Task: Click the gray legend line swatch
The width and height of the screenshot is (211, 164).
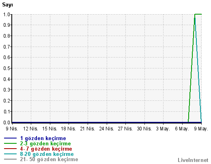Action: click(x=10, y=159)
